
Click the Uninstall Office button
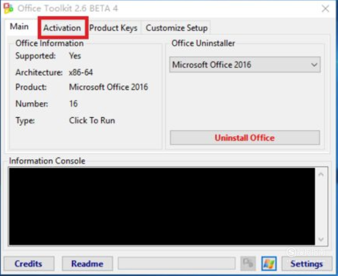click(245, 138)
